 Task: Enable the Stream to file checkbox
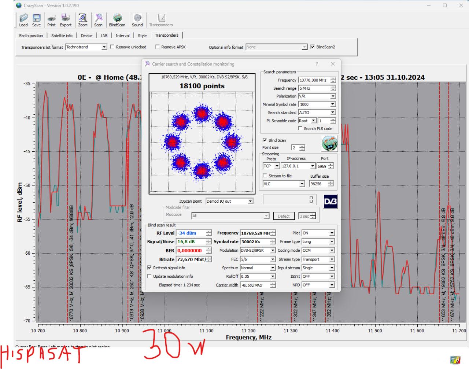(265, 176)
